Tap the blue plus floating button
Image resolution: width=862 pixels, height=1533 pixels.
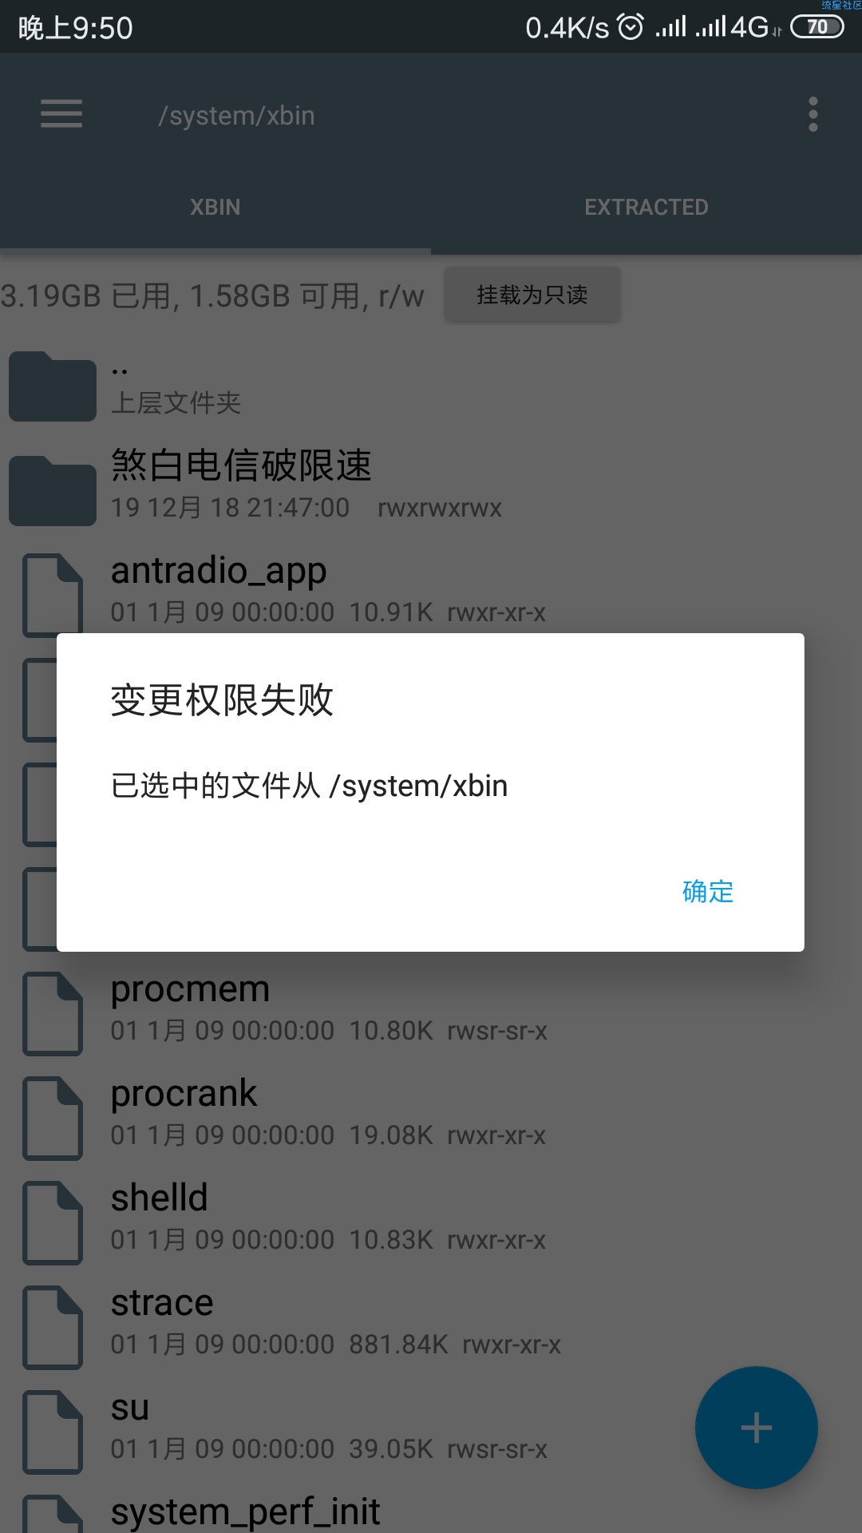pyautogui.click(x=756, y=1428)
